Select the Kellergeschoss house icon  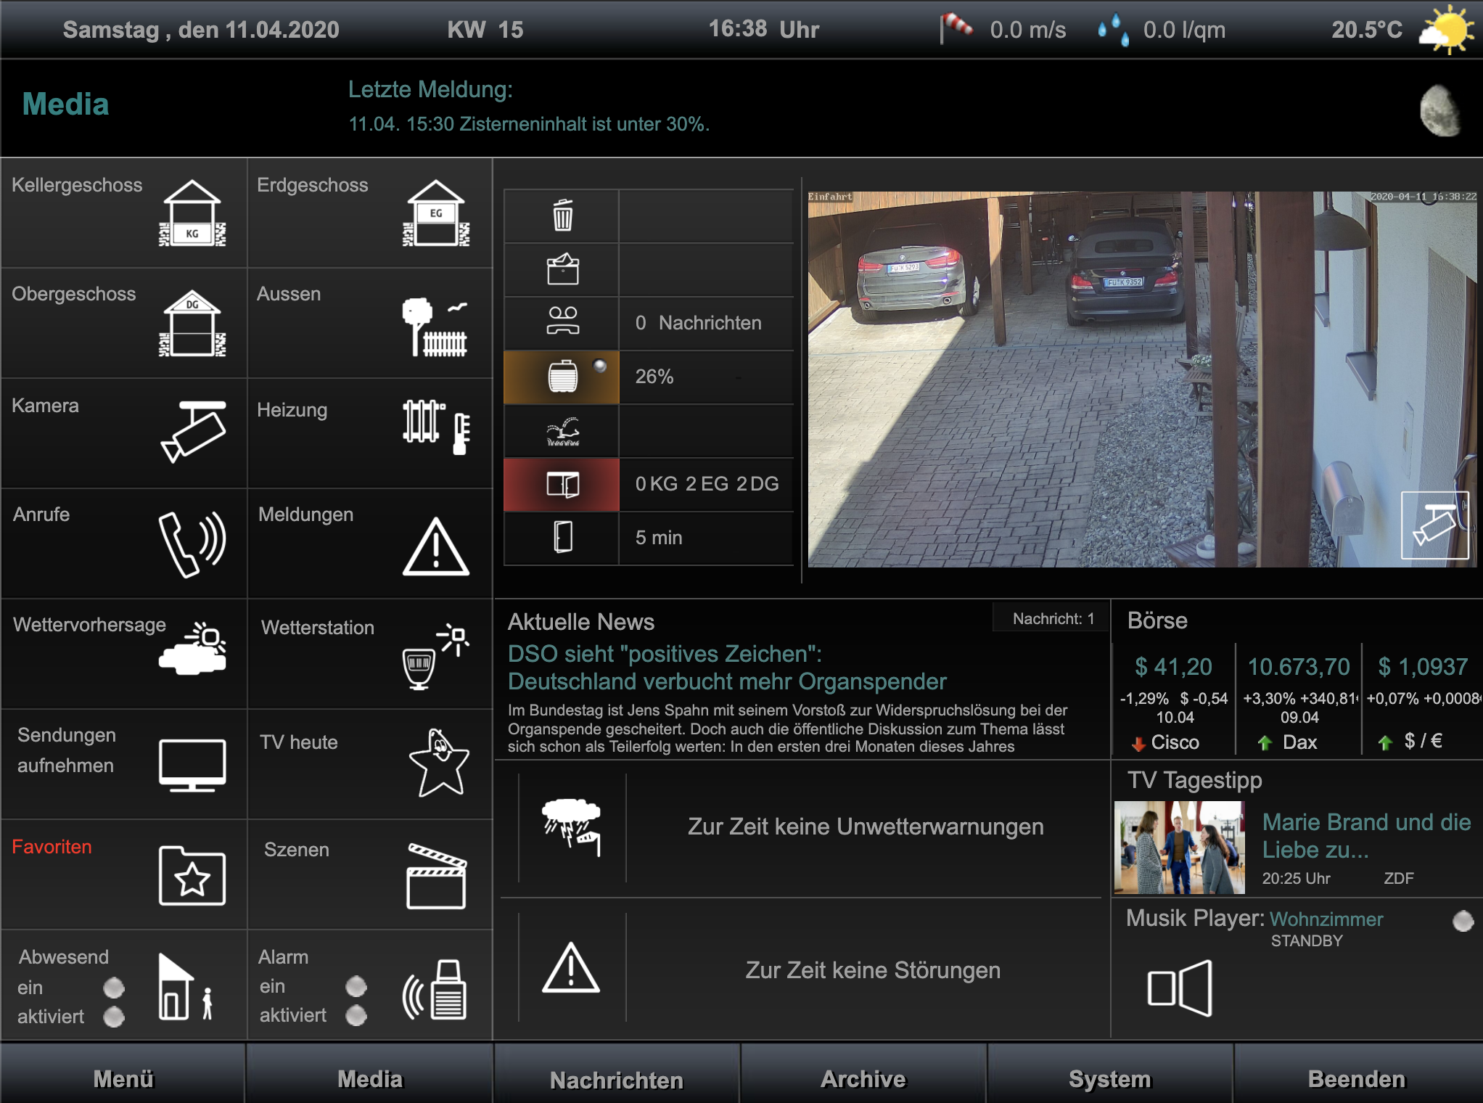click(192, 213)
